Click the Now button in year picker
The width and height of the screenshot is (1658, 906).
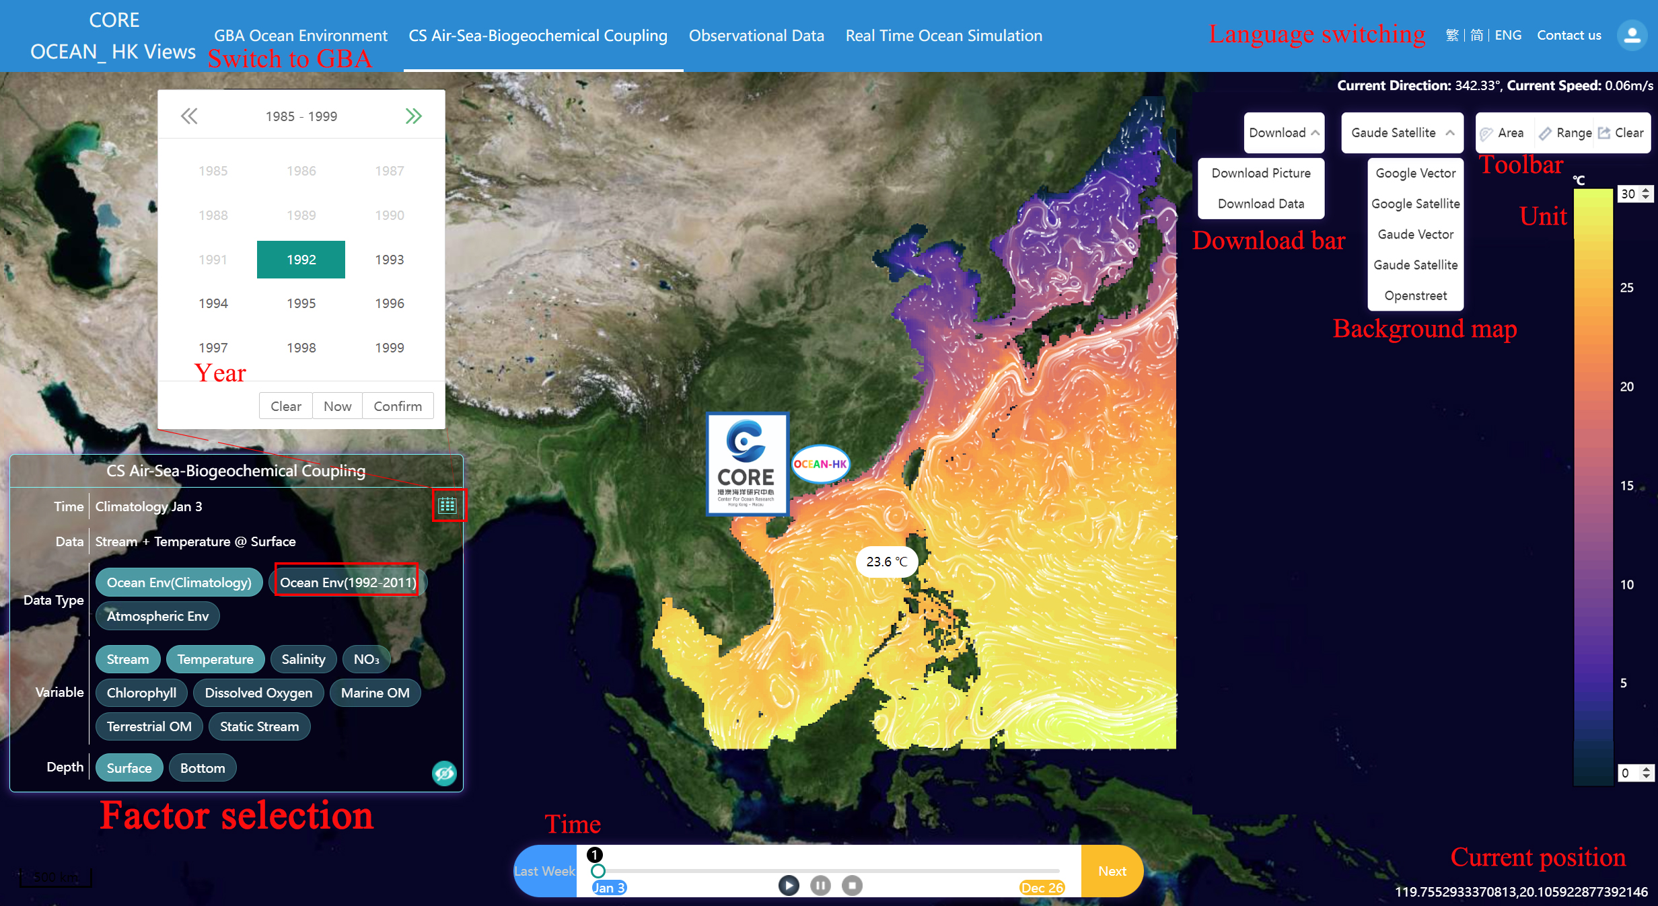point(338,406)
